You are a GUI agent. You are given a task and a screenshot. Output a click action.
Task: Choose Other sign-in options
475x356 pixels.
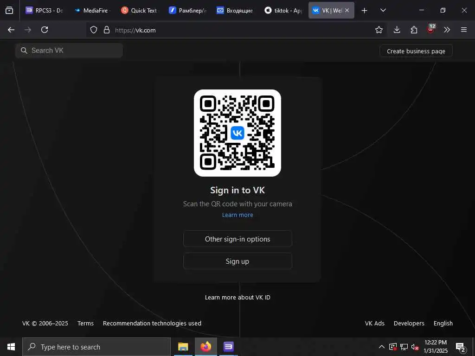[x=237, y=239]
